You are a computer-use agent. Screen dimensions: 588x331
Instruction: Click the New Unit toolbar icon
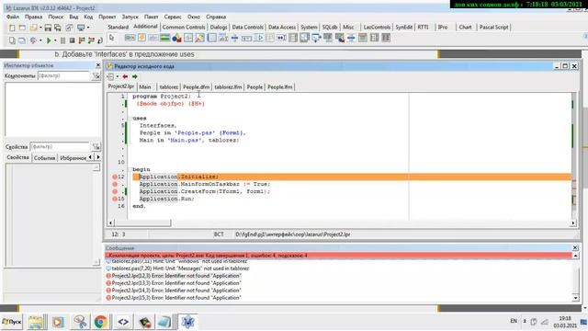[x=12, y=28]
